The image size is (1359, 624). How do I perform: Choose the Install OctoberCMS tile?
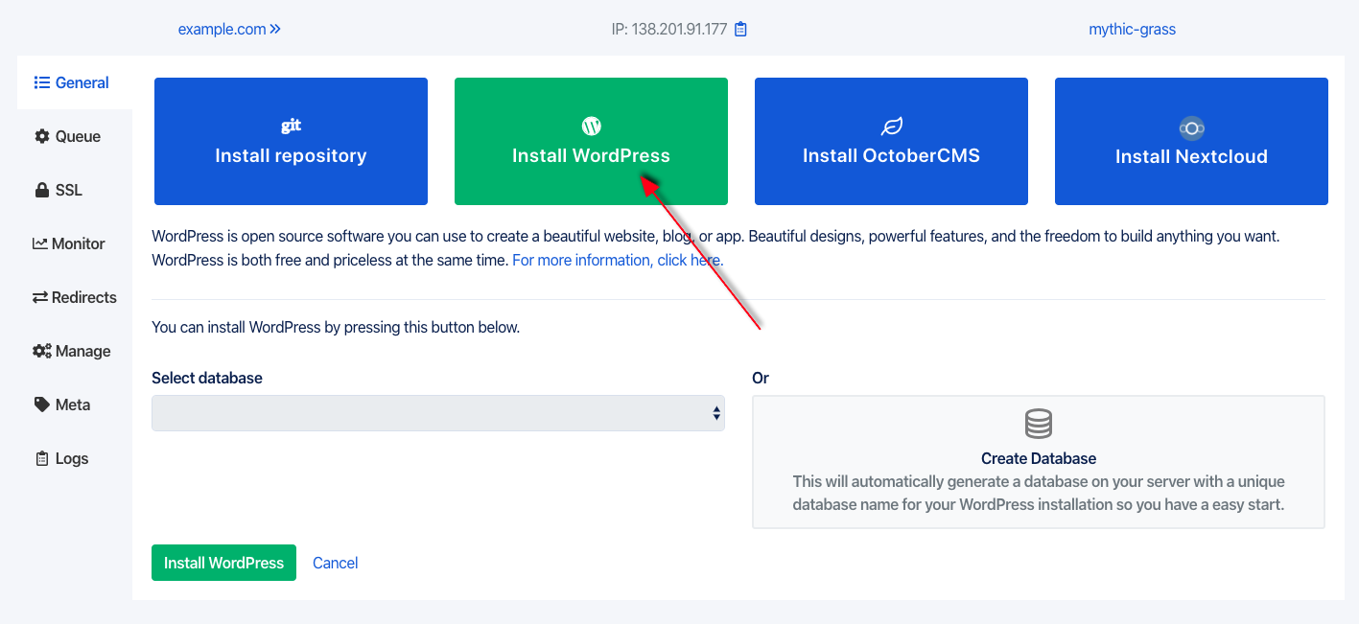click(891, 141)
